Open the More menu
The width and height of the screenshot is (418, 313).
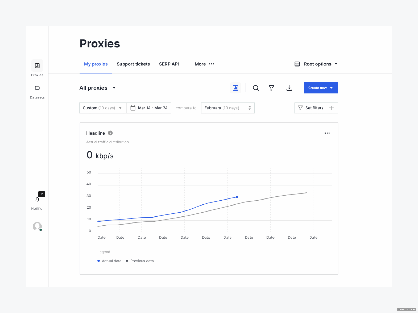(204, 64)
